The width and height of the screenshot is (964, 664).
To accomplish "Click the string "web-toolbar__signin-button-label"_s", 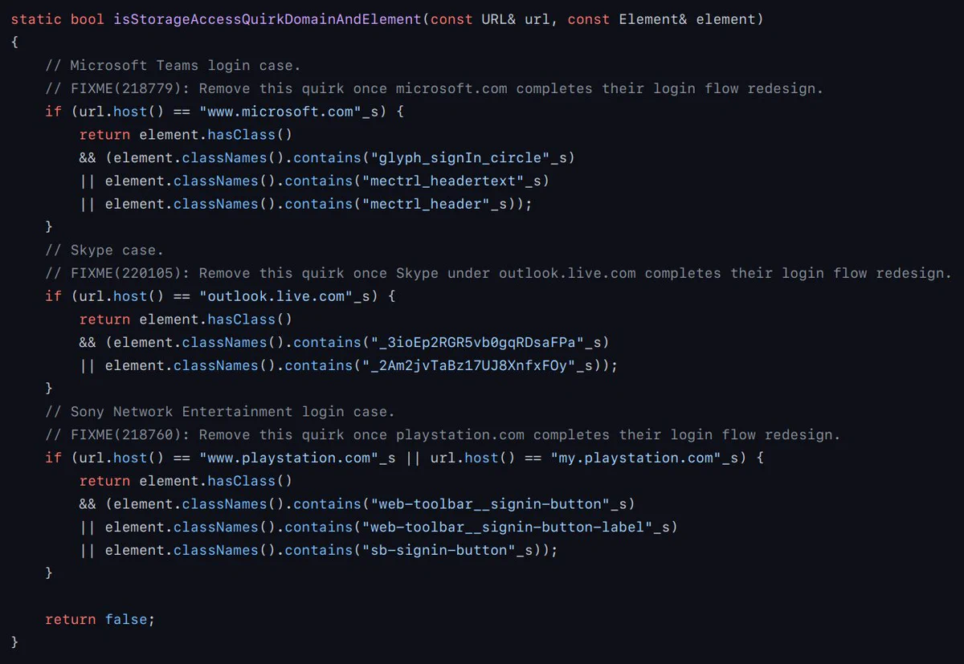I will (x=516, y=527).
